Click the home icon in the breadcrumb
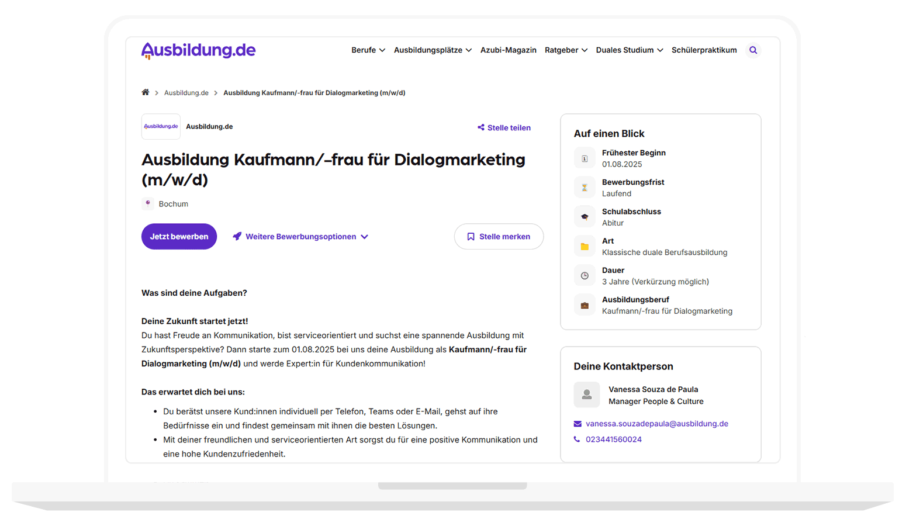Viewport: 906px width, 526px height. 146,92
